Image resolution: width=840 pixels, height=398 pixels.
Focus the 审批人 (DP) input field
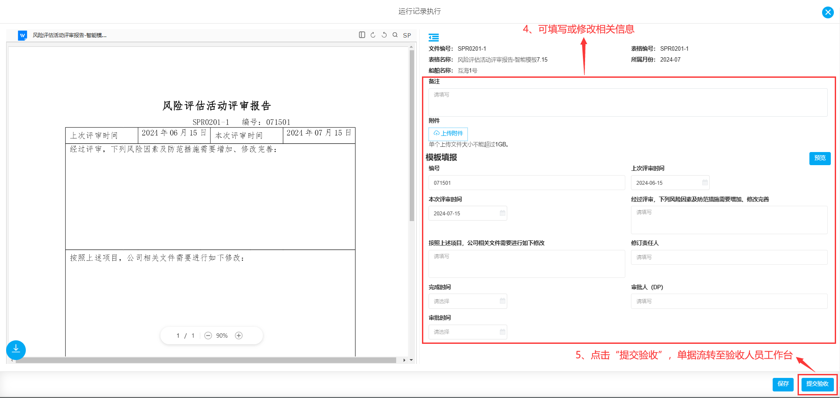tap(729, 301)
